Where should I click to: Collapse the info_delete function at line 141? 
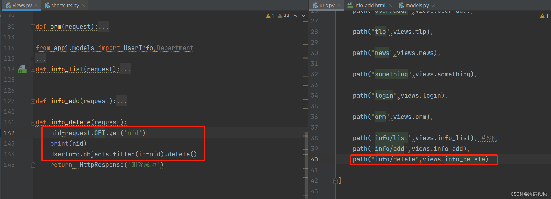coord(33,123)
